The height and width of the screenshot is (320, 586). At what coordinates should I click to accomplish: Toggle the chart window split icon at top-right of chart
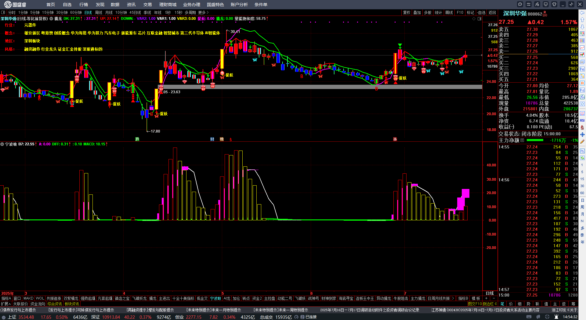[479, 19]
